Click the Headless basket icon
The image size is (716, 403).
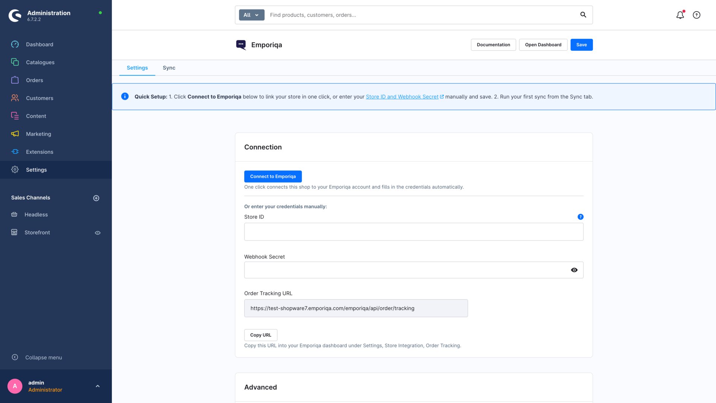(x=14, y=214)
